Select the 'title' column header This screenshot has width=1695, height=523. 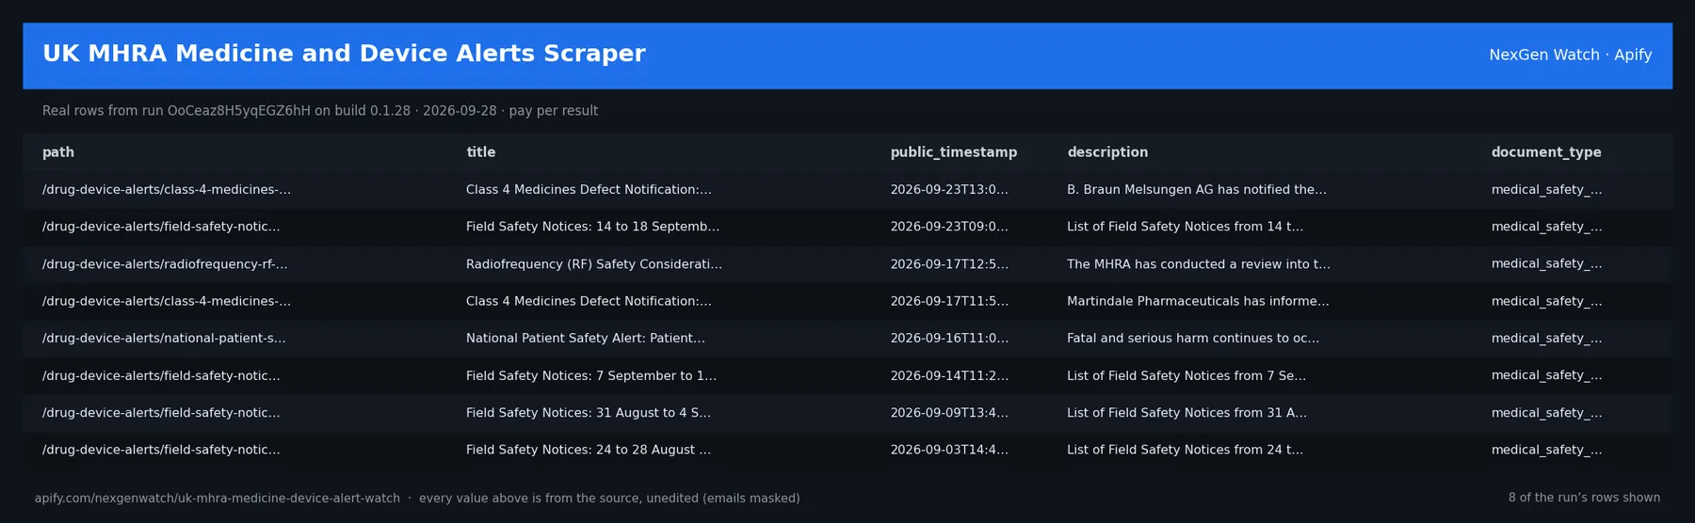[x=480, y=152]
